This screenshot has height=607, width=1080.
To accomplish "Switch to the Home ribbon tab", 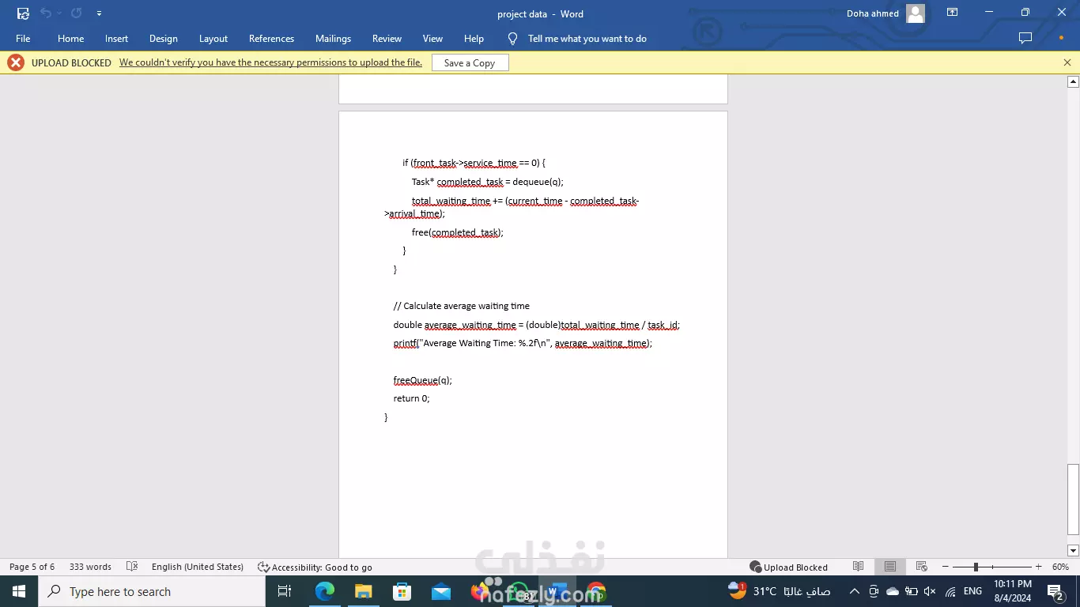I will click(70, 39).
